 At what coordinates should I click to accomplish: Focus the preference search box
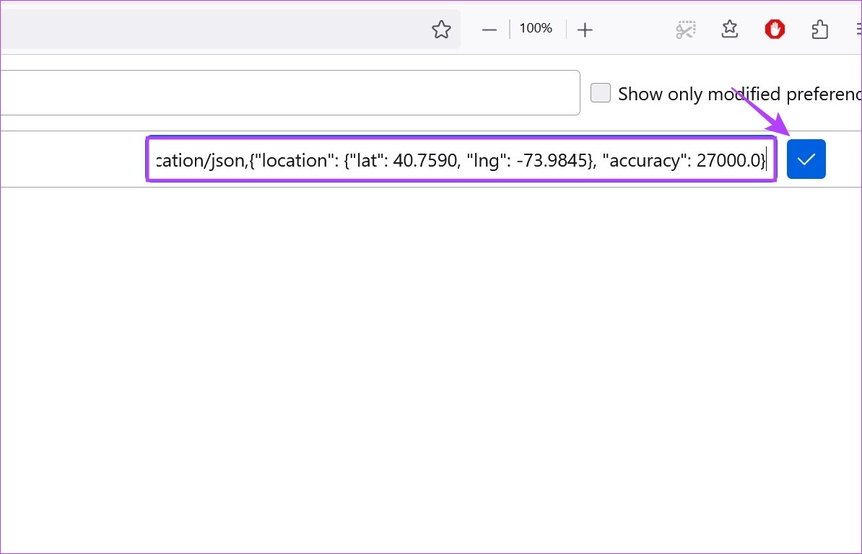pyautogui.click(x=289, y=92)
